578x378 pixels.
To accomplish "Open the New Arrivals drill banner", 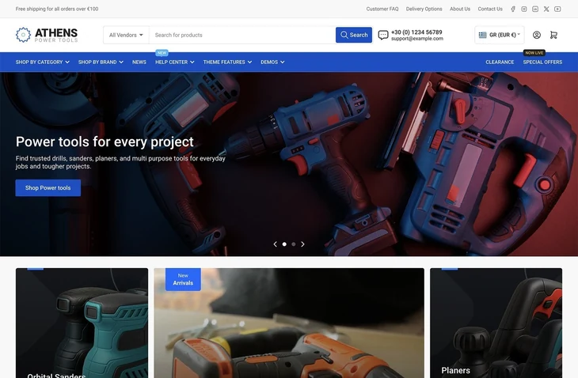I will [289, 323].
